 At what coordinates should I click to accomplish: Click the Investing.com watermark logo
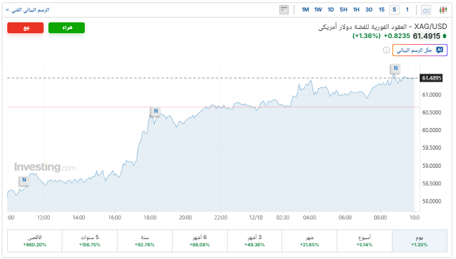(x=45, y=167)
